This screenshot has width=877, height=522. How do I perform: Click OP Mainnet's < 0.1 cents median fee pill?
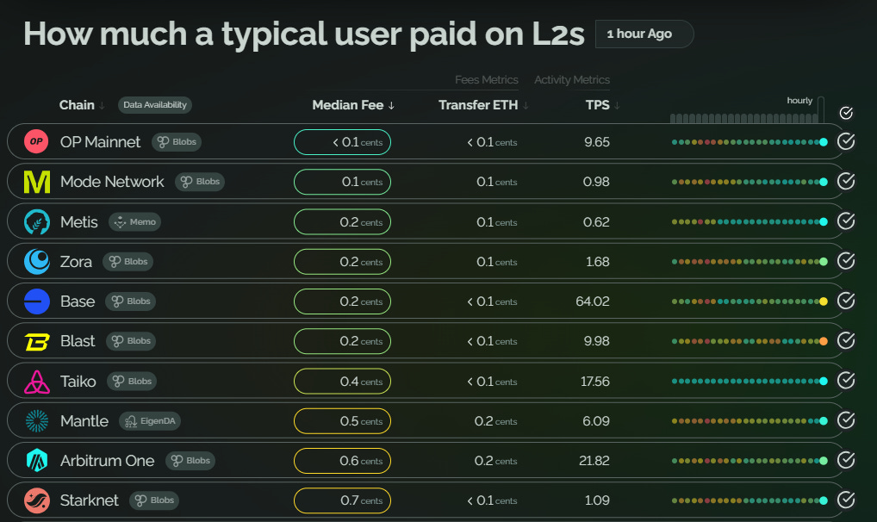coord(342,142)
